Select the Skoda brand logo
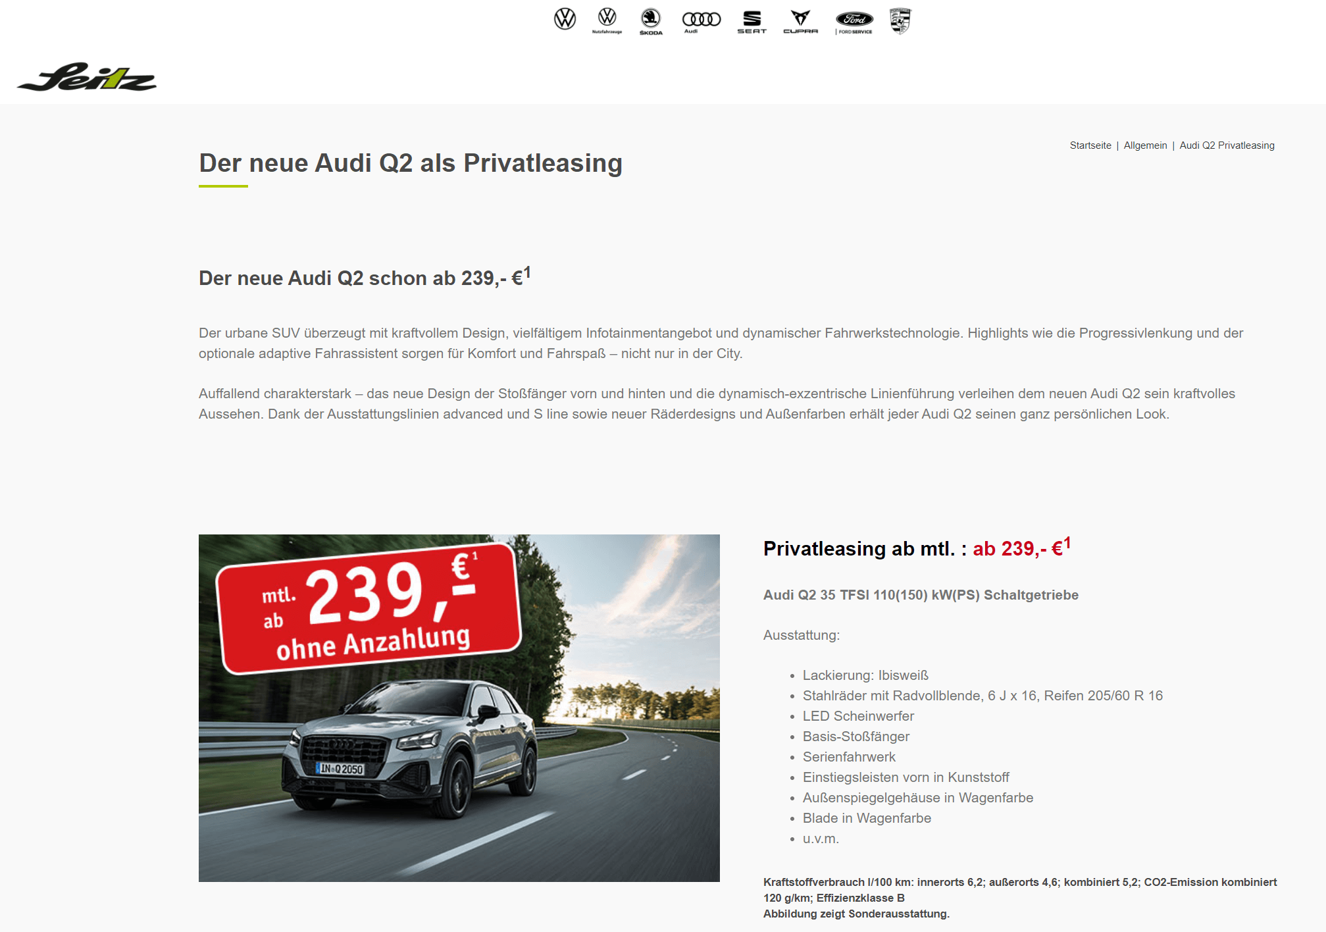The image size is (1326, 932). [651, 21]
